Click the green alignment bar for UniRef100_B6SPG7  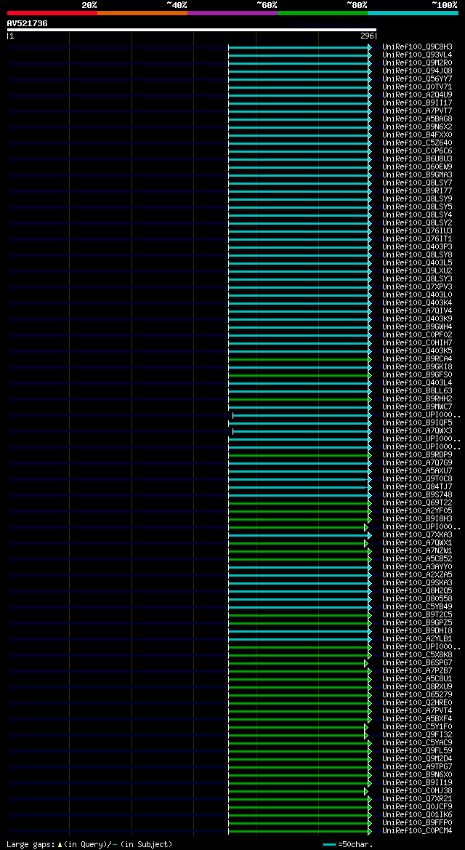[298, 663]
